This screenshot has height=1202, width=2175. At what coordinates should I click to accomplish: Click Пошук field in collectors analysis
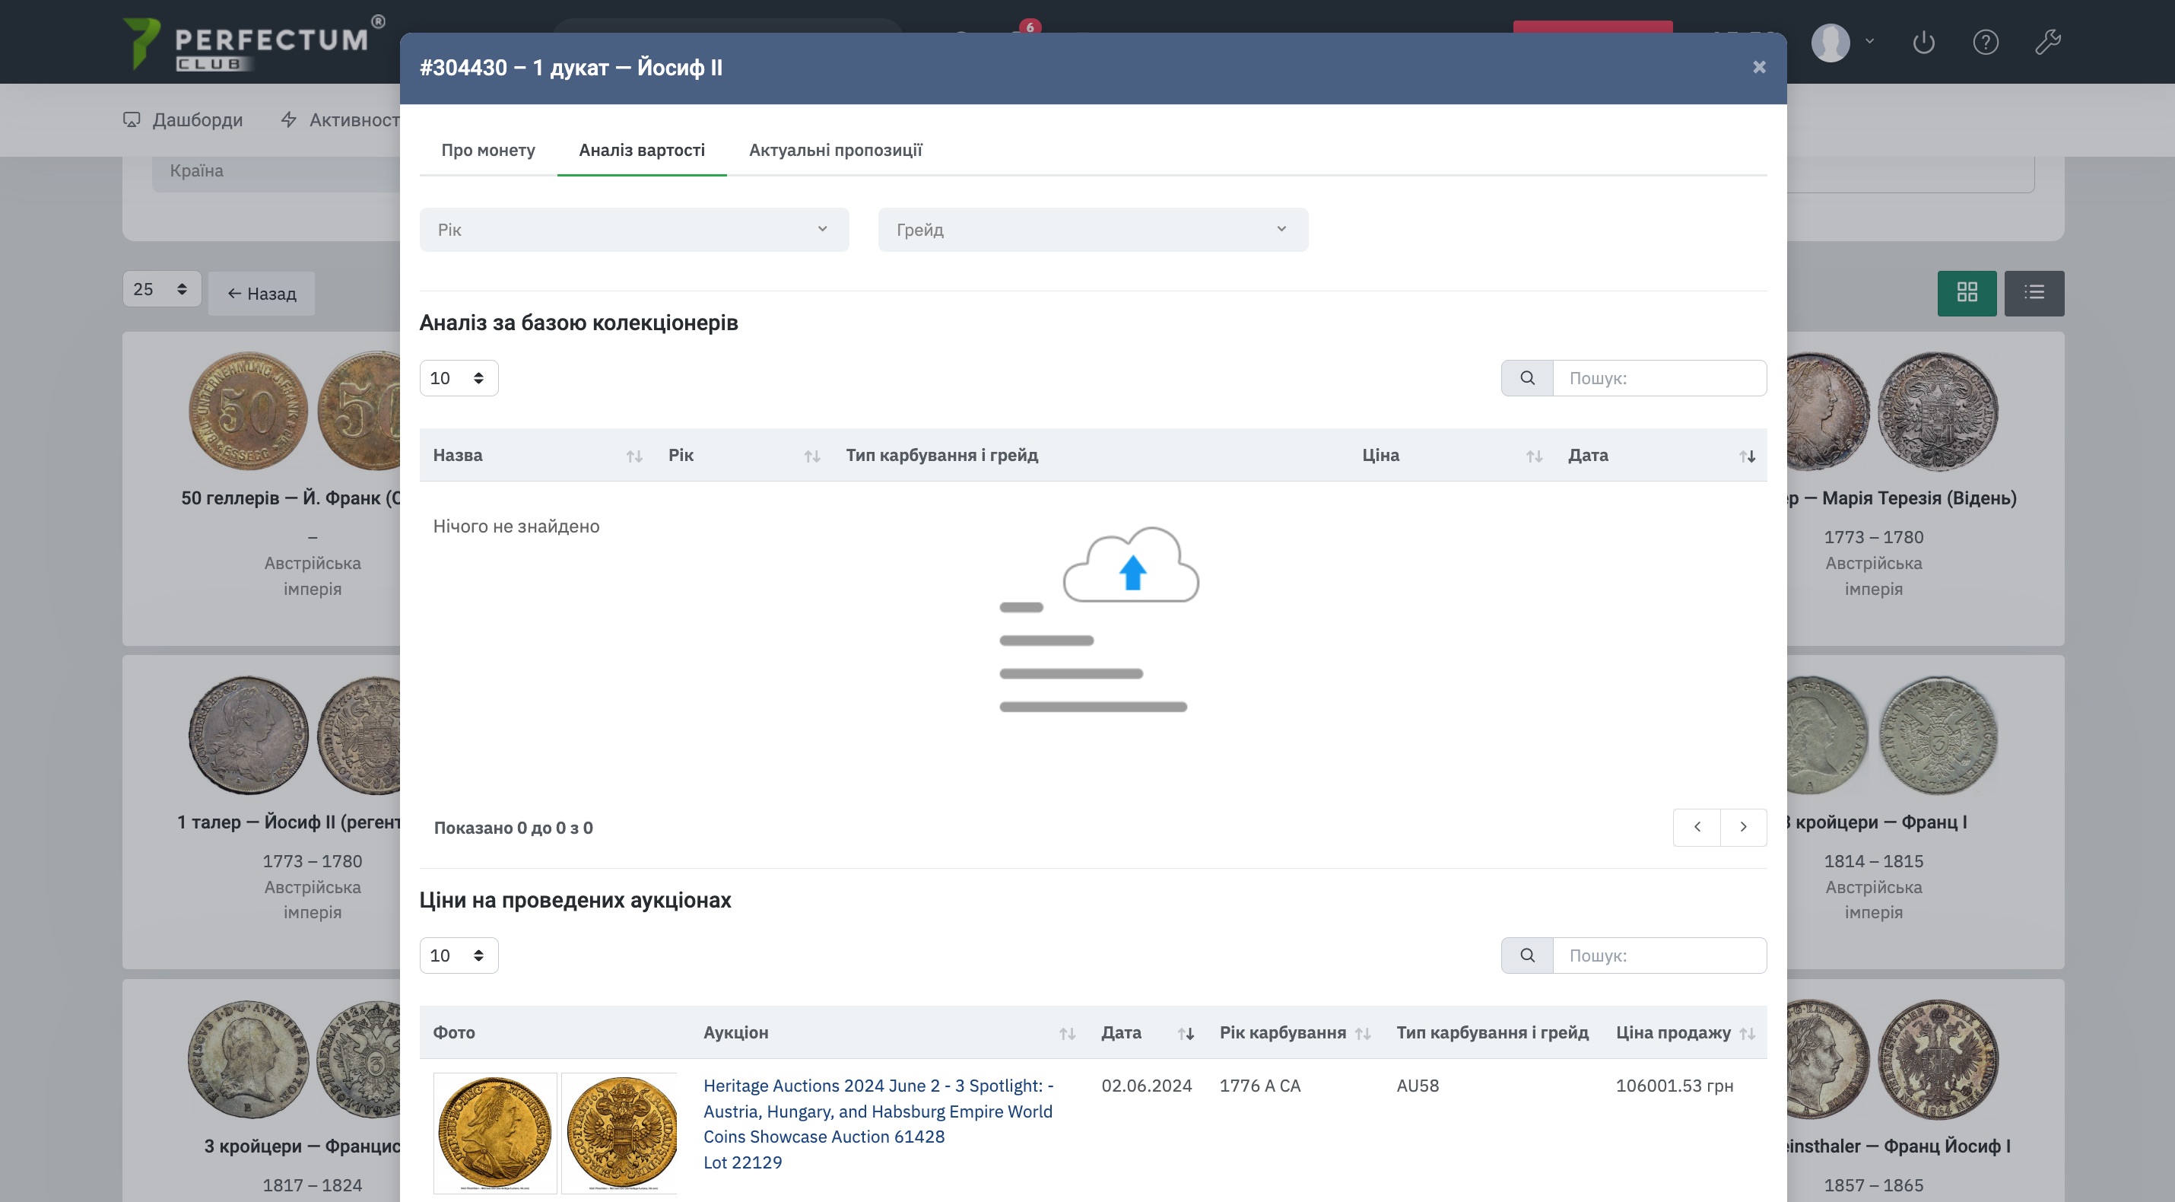coord(1659,377)
